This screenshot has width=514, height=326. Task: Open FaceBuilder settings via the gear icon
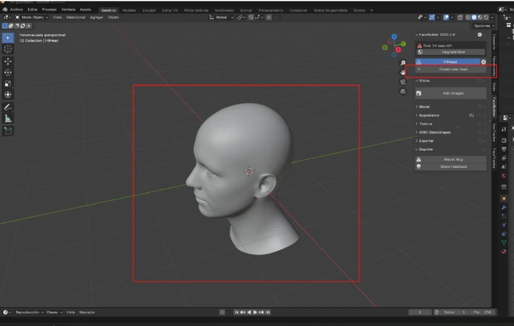479,34
